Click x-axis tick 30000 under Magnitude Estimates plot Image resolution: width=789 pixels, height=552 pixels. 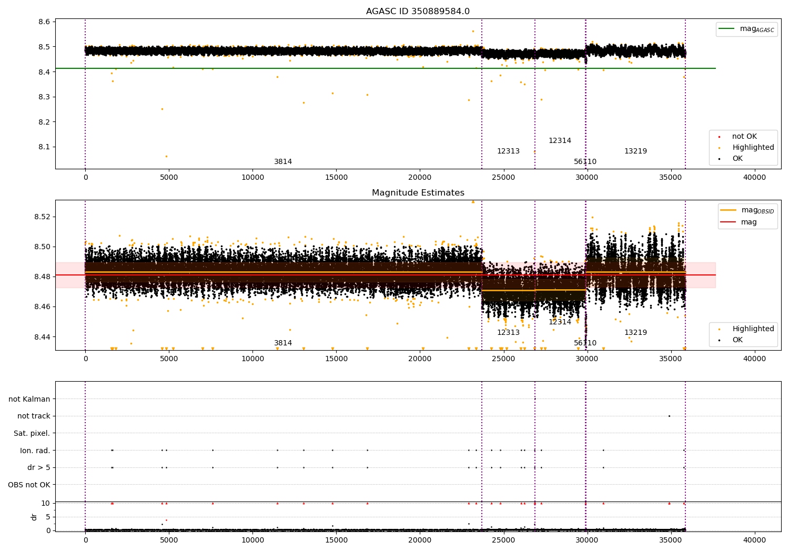point(587,359)
